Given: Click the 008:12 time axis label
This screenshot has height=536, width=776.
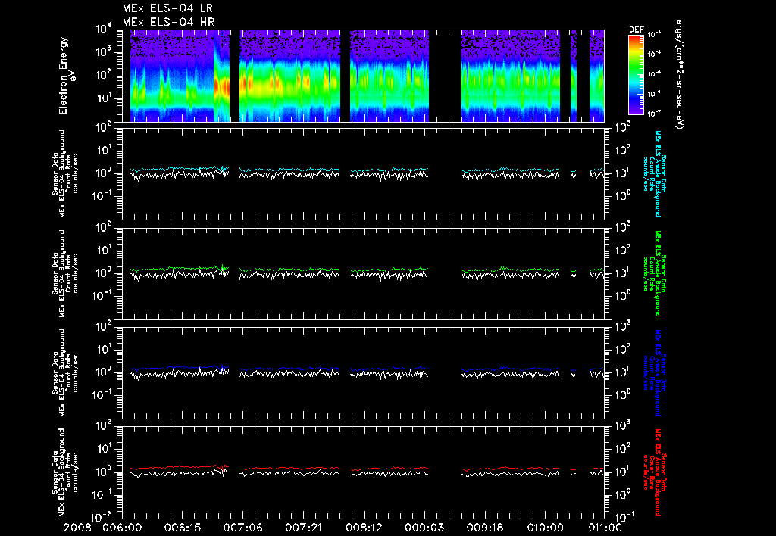Looking at the screenshot, I should 364,528.
